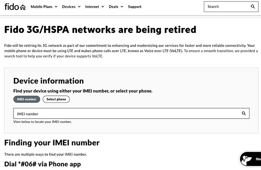This screenshot has height=170, width=261.
Task: Switch to the Select phone option
Action: (x=56, y=99)
